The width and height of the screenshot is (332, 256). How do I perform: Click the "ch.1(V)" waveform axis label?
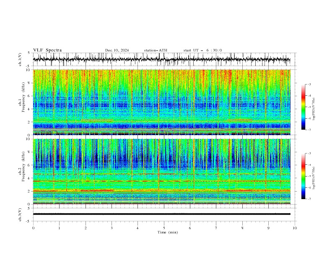point(20,59)
